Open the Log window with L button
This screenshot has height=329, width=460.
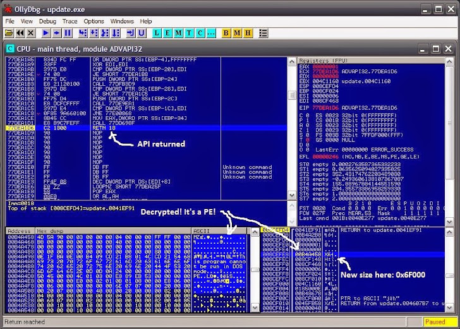click(x=157, y=33)
